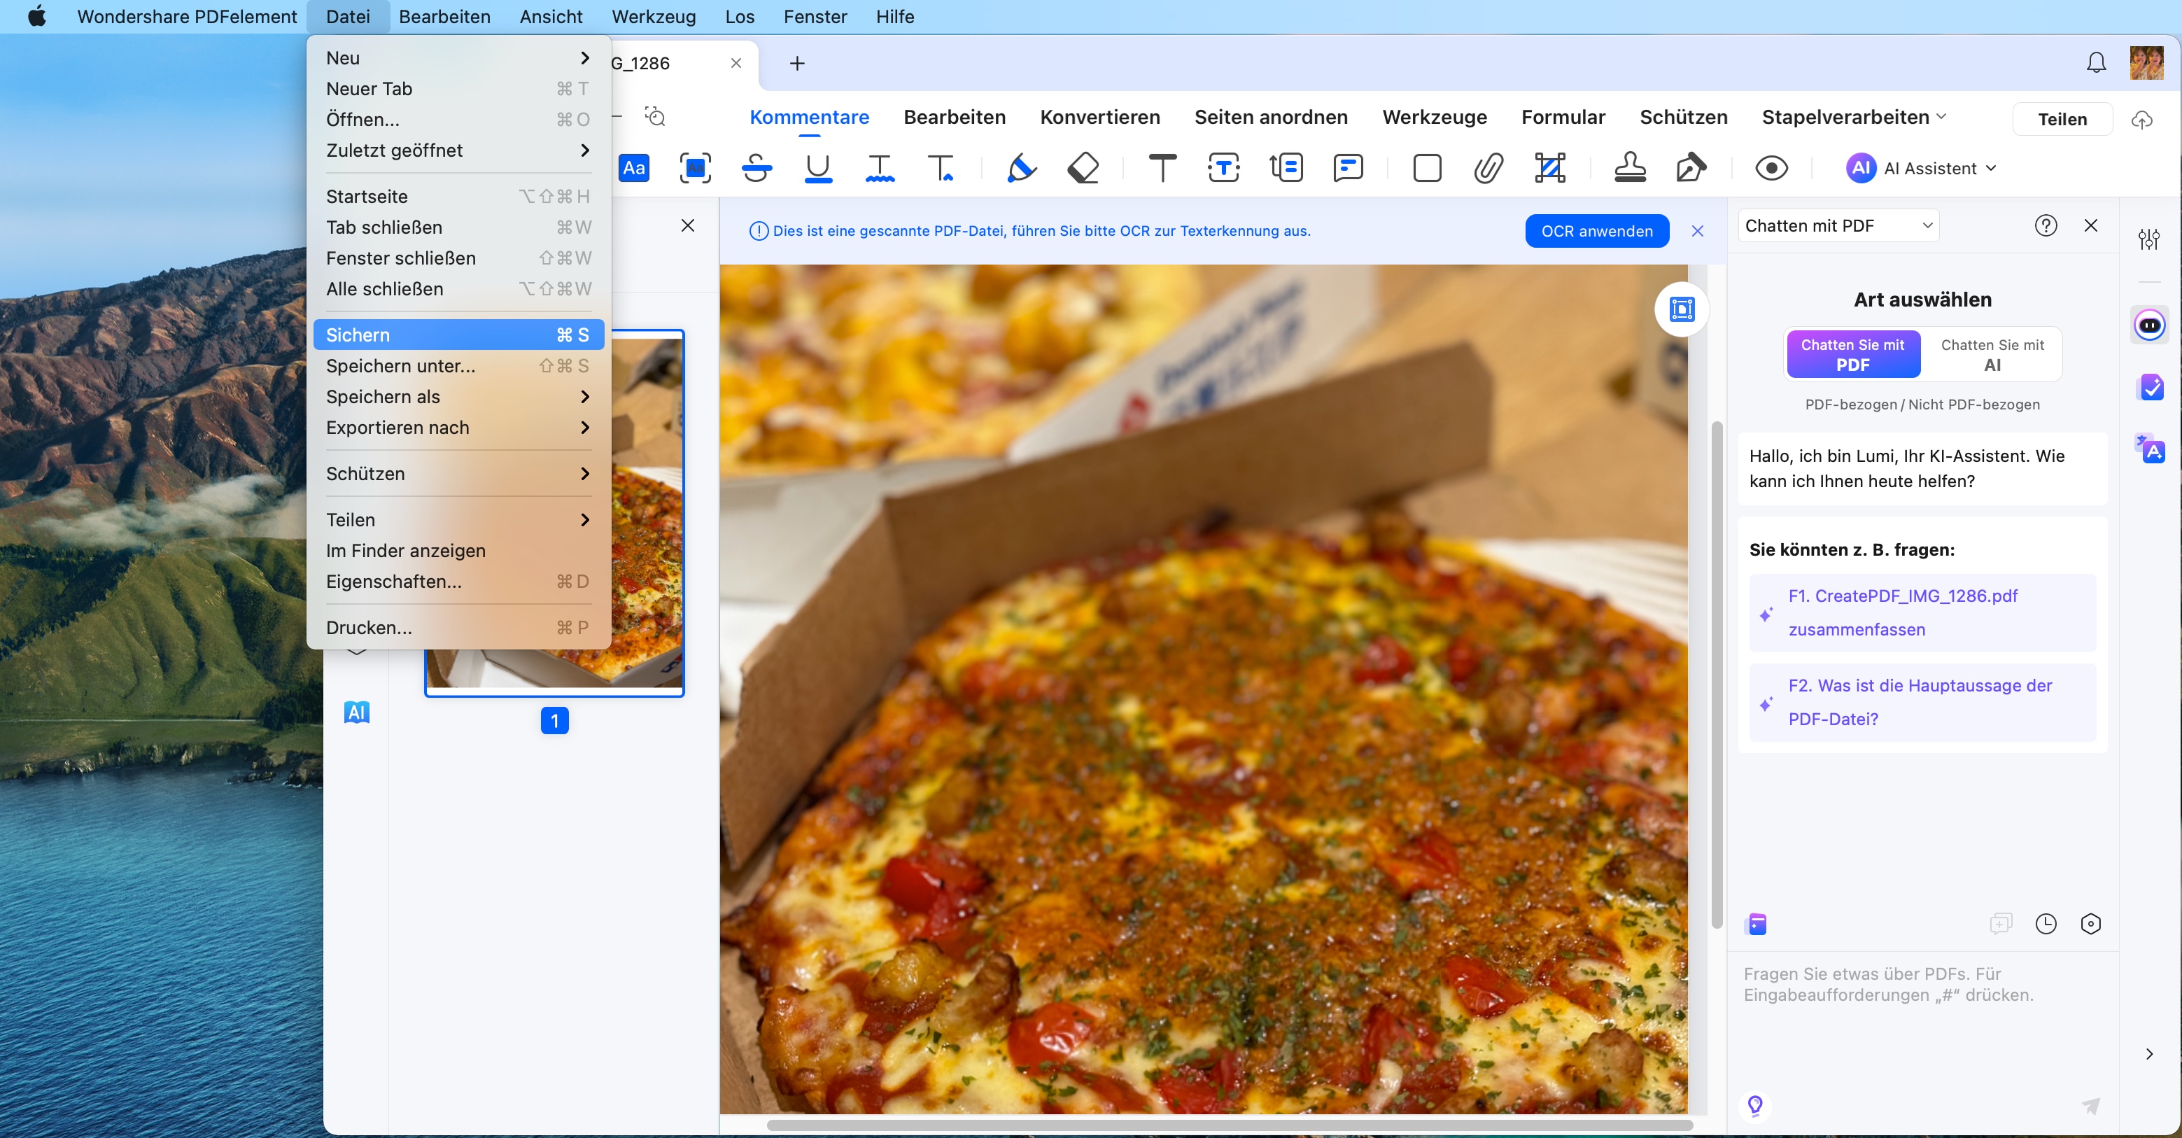Open chat history clock icon
The width and height of the screenshot is (2182, 1138).
2046,924
